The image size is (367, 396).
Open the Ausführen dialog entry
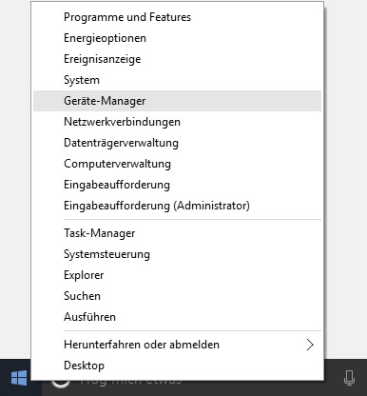tap(177, 317)
